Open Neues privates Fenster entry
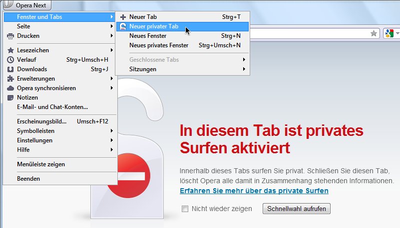 pos(182,45)
